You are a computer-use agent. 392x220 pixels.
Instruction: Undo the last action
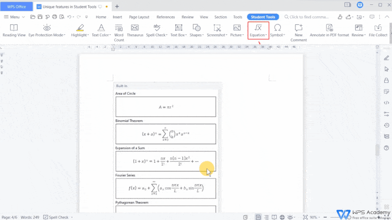(69, 17)
